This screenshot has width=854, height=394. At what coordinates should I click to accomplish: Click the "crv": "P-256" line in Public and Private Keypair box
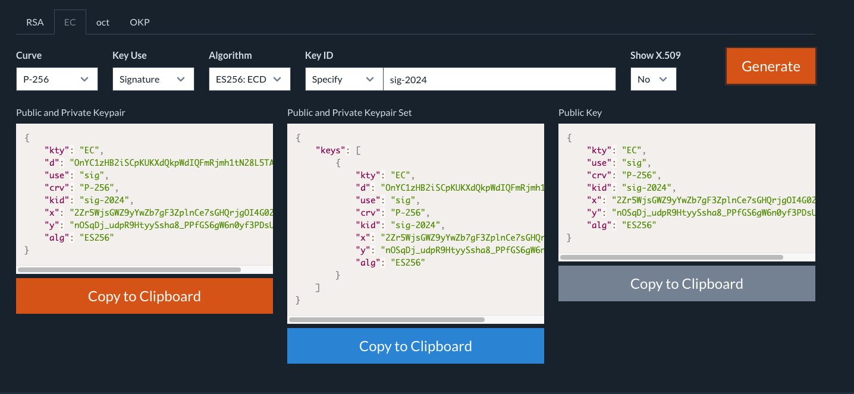81,188
